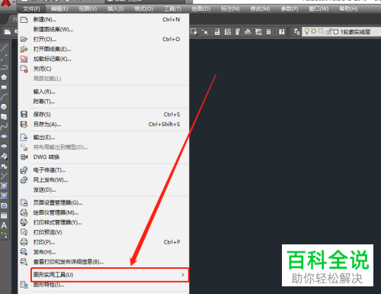Screen dimensions: 381x294
Task: Click the Help question mark icon
Action: (281, 32)
